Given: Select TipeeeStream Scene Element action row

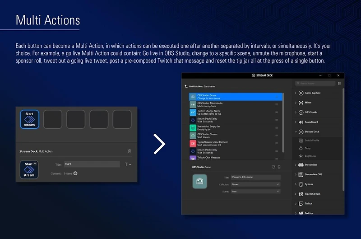Looking at the screenshot, I should [236, 143].
